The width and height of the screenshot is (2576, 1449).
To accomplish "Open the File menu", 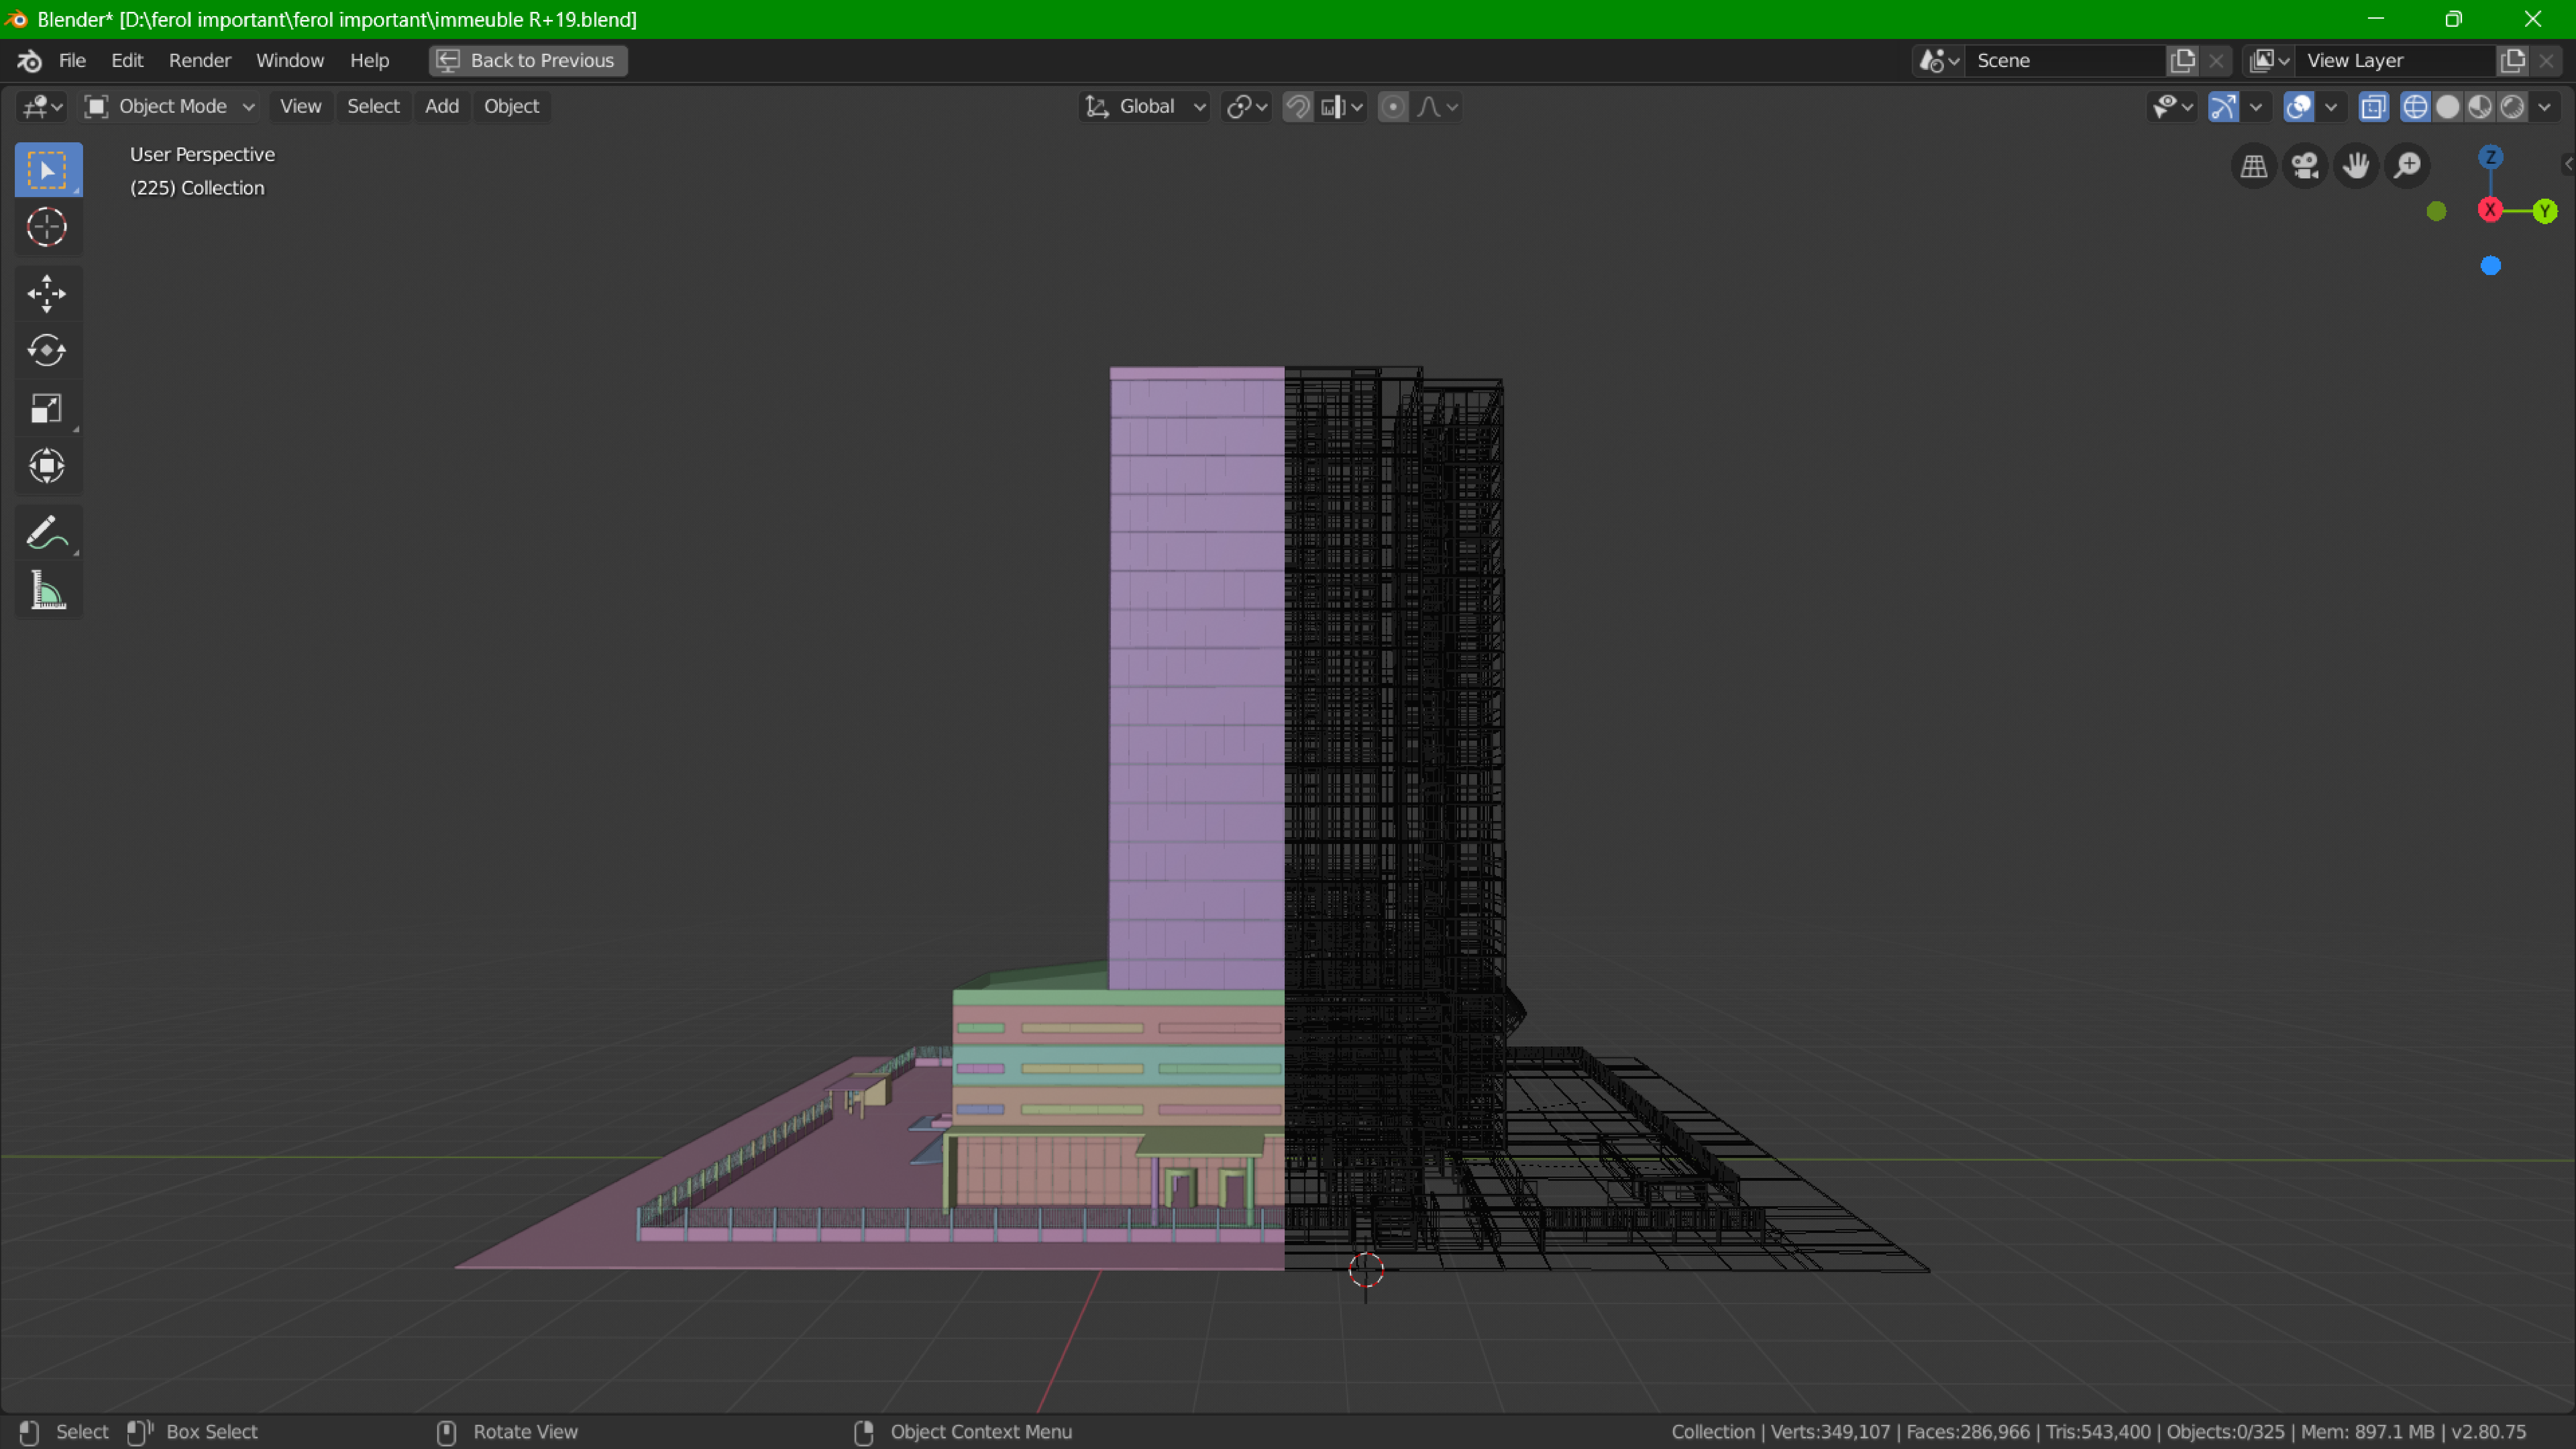I will 72,61.
